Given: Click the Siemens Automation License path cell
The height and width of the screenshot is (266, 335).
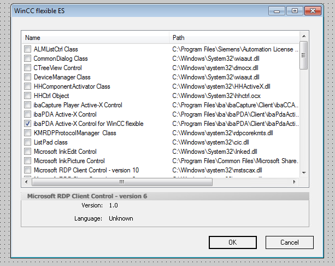Looking at the screenshot, I should pos(235,49).
